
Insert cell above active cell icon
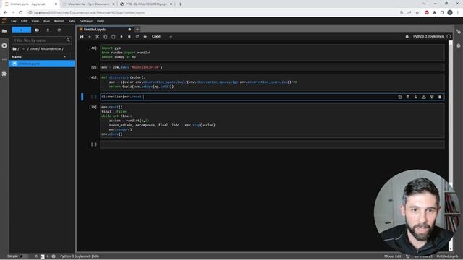tap(424, 97)
